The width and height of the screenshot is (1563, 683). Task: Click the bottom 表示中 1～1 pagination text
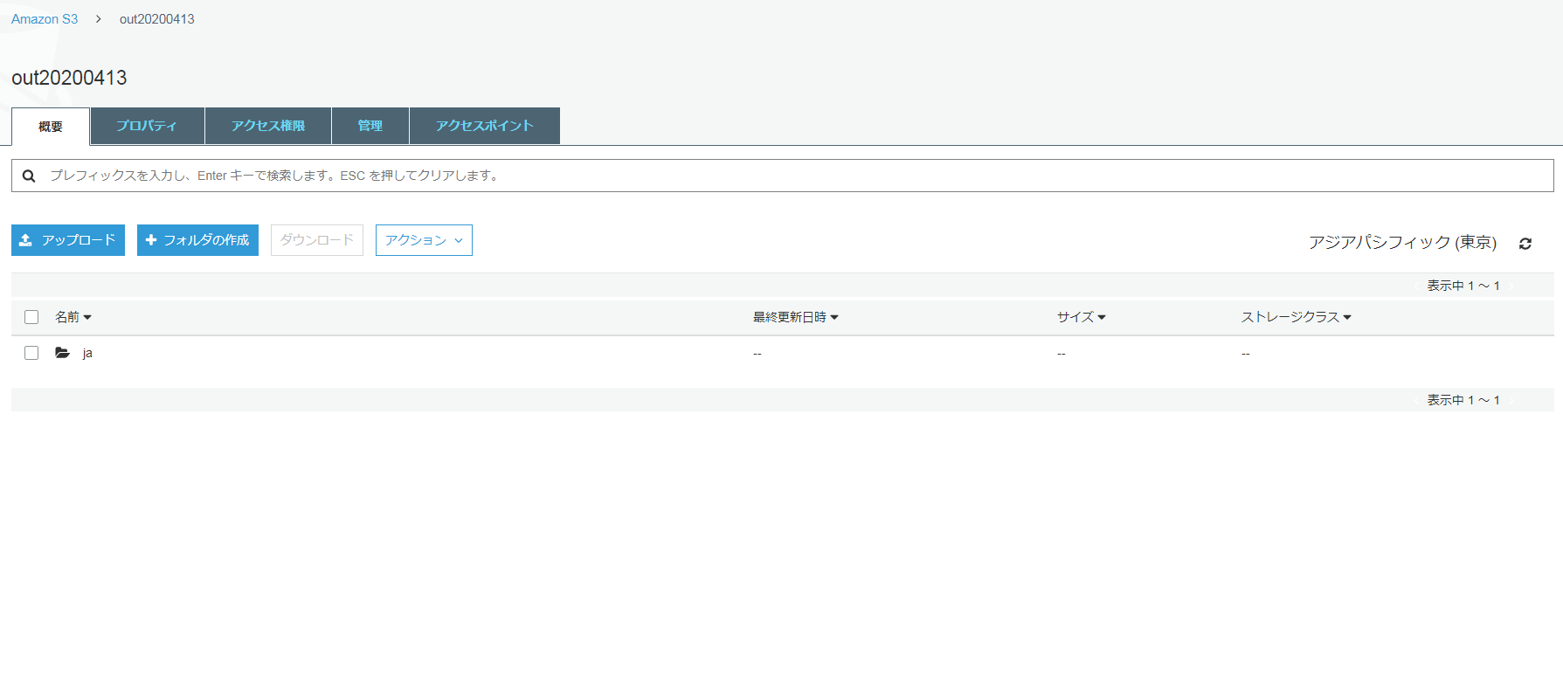click(x=1463, y=400)
